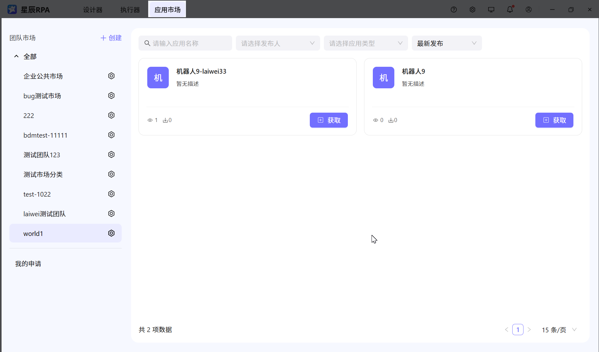Collapse the 全部 category list
The image size is (599, 352).
tap(16, 56)
